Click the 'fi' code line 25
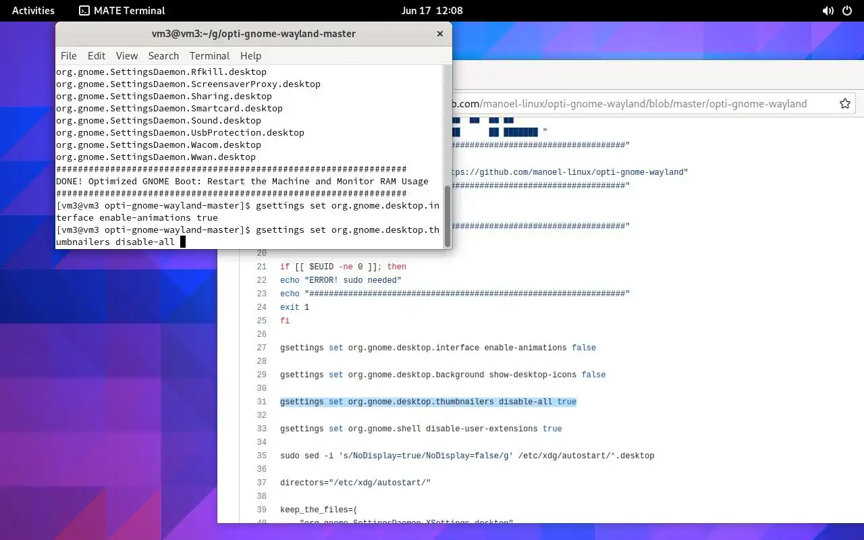This screenshot has width=864, height=540. [x=285, y=321]
